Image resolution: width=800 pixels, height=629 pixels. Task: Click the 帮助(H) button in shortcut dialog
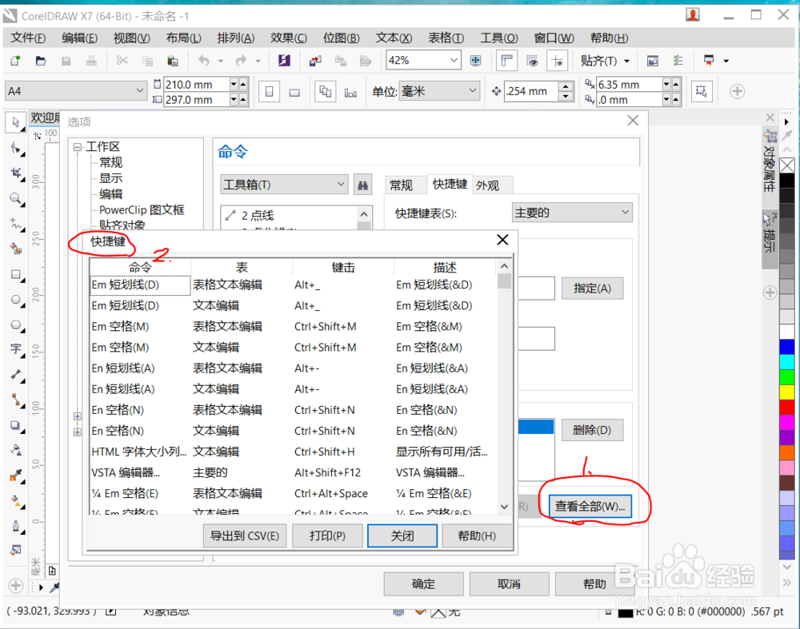tap(477, 535)
